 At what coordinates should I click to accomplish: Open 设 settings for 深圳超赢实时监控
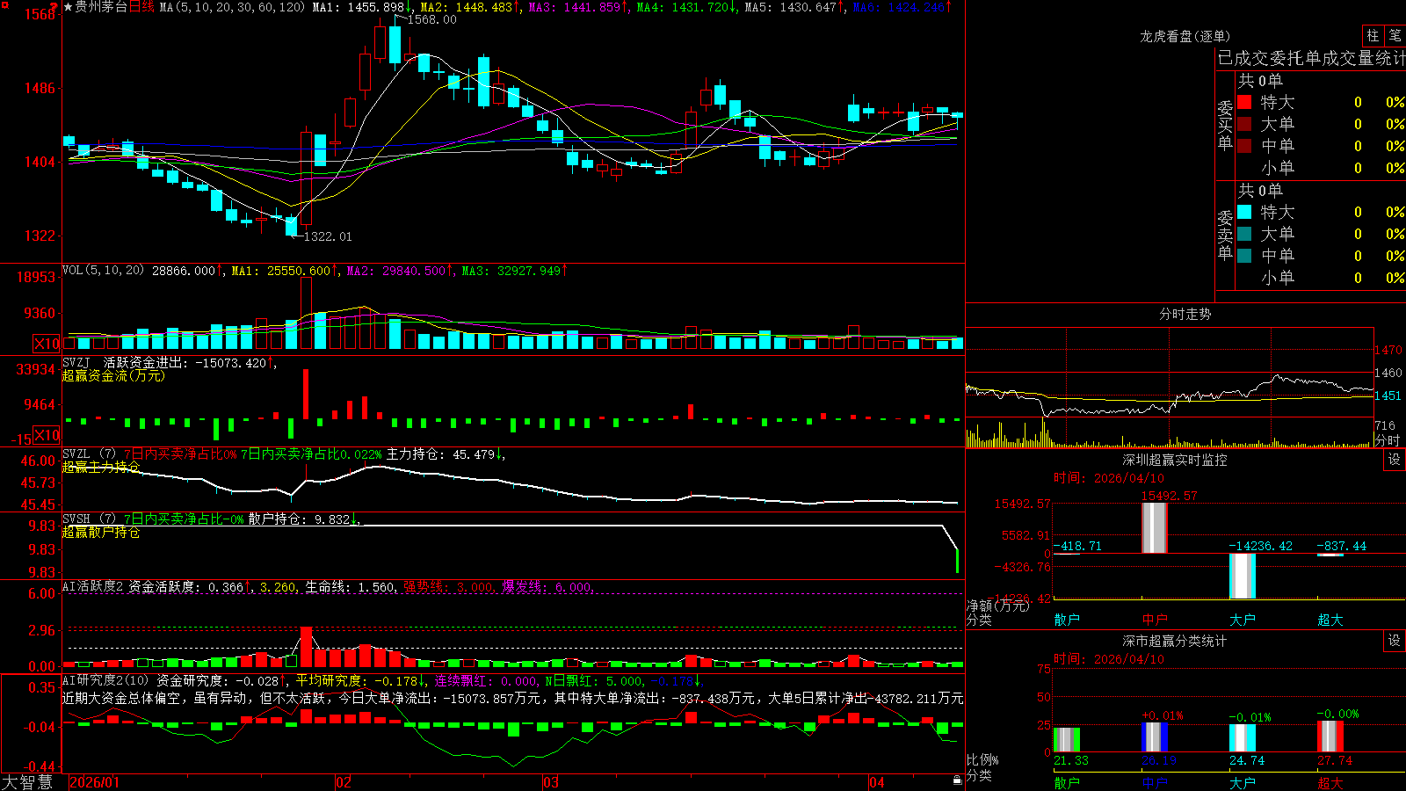(x=1395, y=460)
